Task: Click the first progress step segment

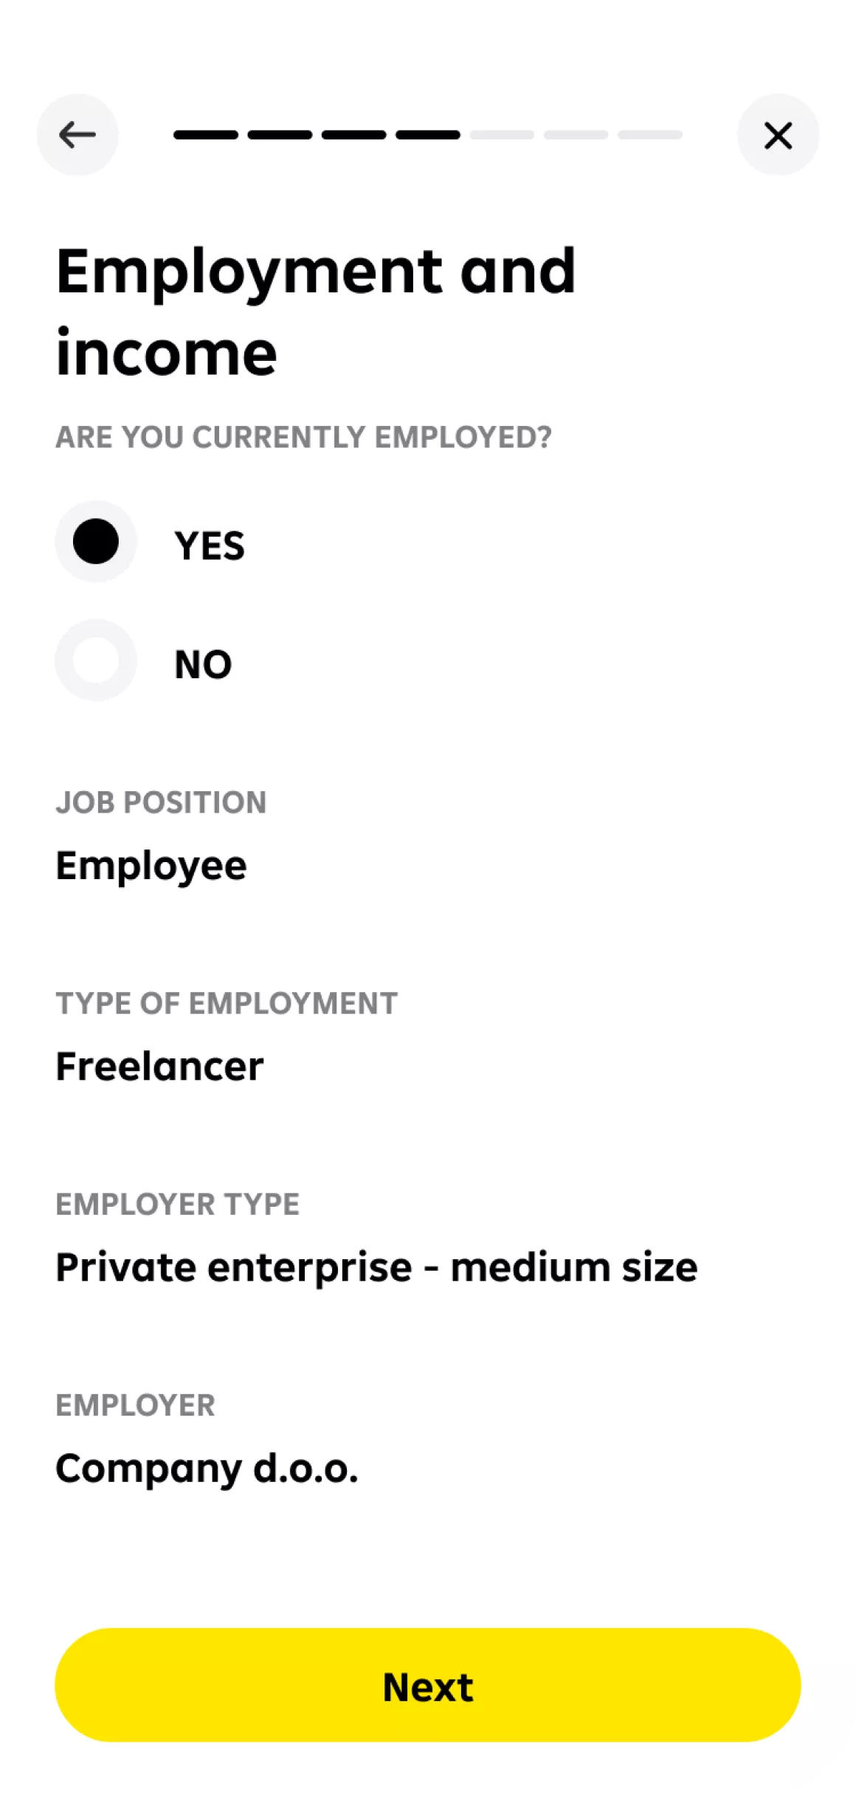Action: [x=206, y=135]
